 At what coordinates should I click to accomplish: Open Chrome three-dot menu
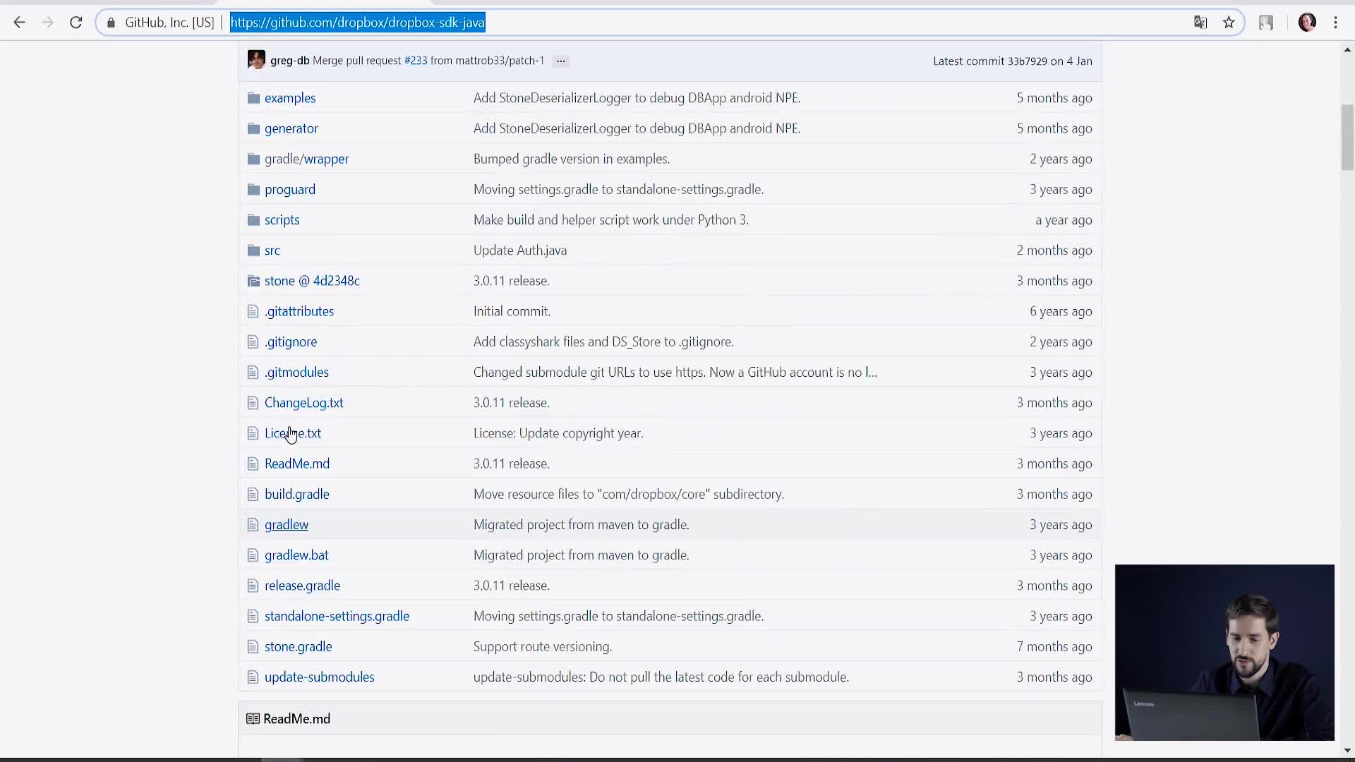point(1335,23)
